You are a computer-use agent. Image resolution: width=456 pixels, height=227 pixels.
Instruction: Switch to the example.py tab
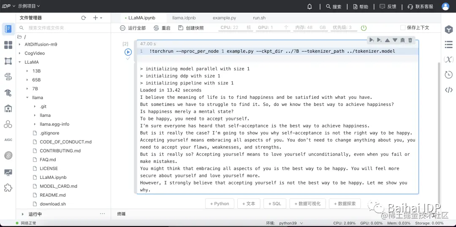(x=224, y=18)
